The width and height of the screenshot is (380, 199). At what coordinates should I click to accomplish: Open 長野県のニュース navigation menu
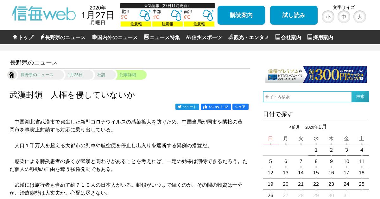63,37
